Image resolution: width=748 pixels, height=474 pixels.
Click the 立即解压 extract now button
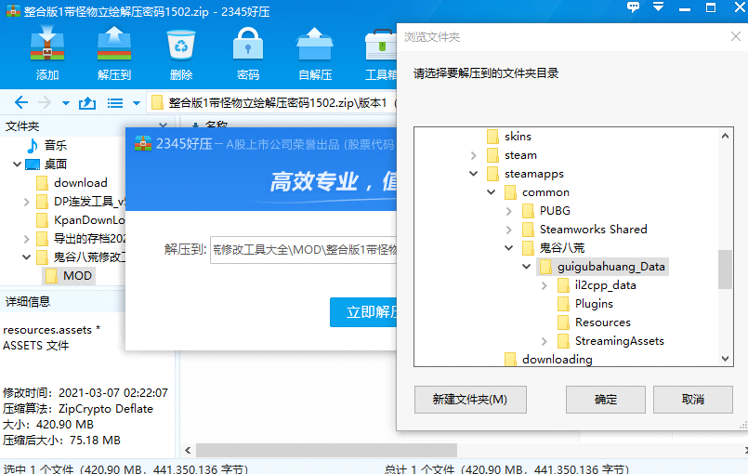[363, 312]
